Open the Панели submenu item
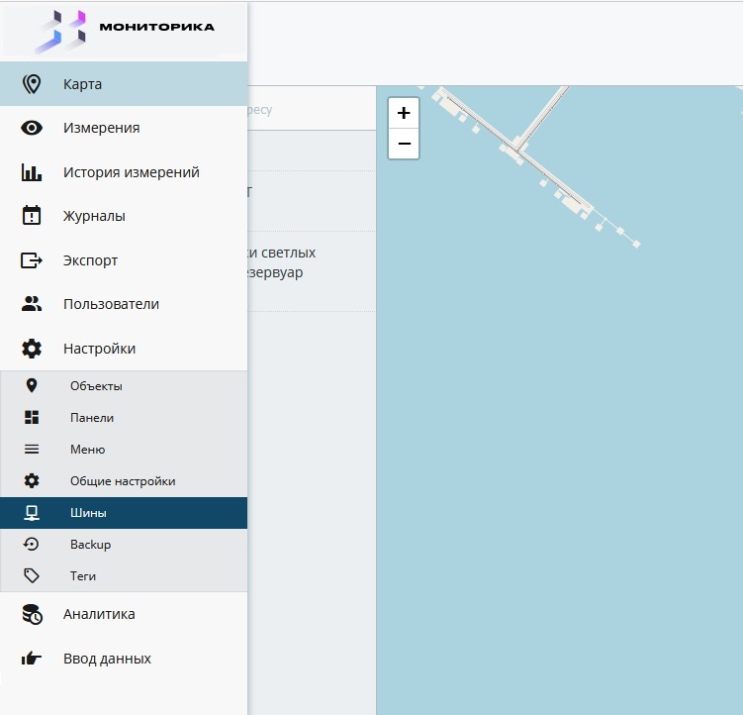This screenshot has width=743, height=715. [x=92, y=418]
